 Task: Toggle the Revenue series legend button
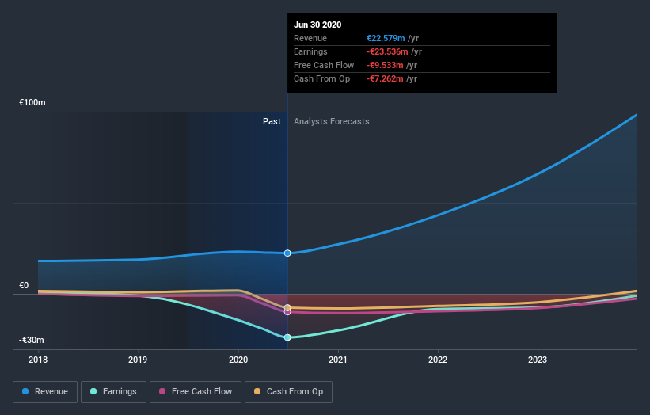tap(45, 392)
